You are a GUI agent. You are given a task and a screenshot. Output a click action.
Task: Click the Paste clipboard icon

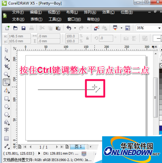pyautogui.click(x=58, y=28)
